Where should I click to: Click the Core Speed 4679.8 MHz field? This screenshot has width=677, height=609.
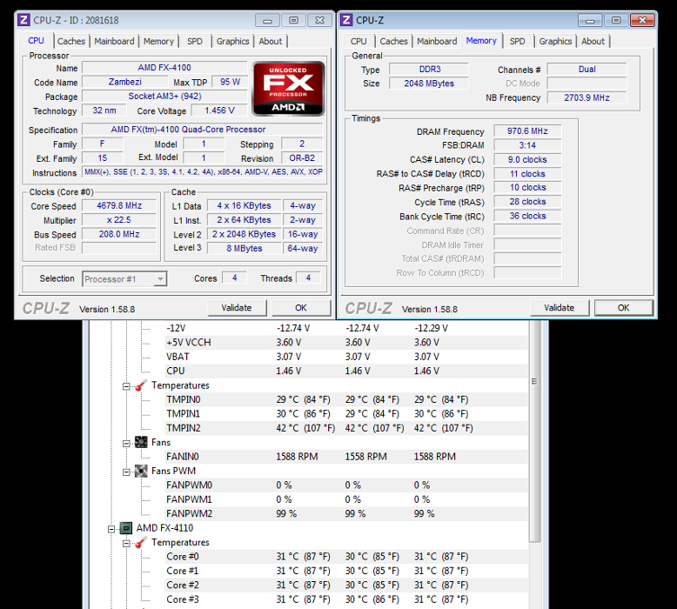[119, 206]
